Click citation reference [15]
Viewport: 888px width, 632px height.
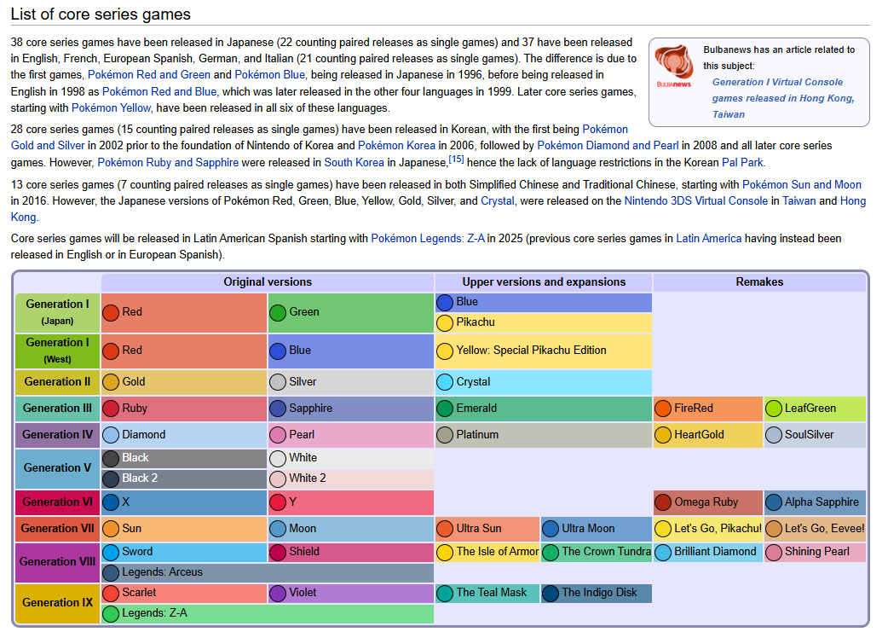457,159
